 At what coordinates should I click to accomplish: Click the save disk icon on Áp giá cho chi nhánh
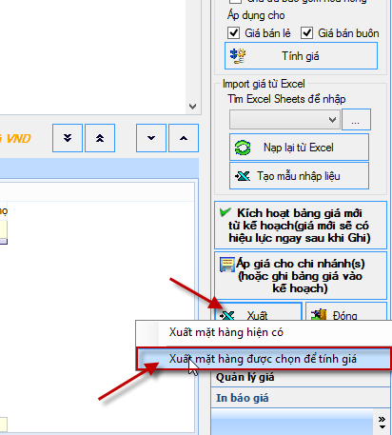(x=227, y=265)
